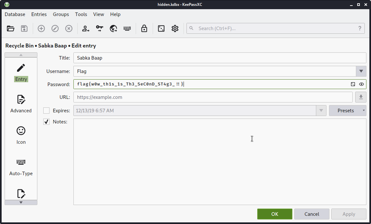The height and width of the screenshot is (224, 371).
Task: Click into the URL field
Action: 213,97
